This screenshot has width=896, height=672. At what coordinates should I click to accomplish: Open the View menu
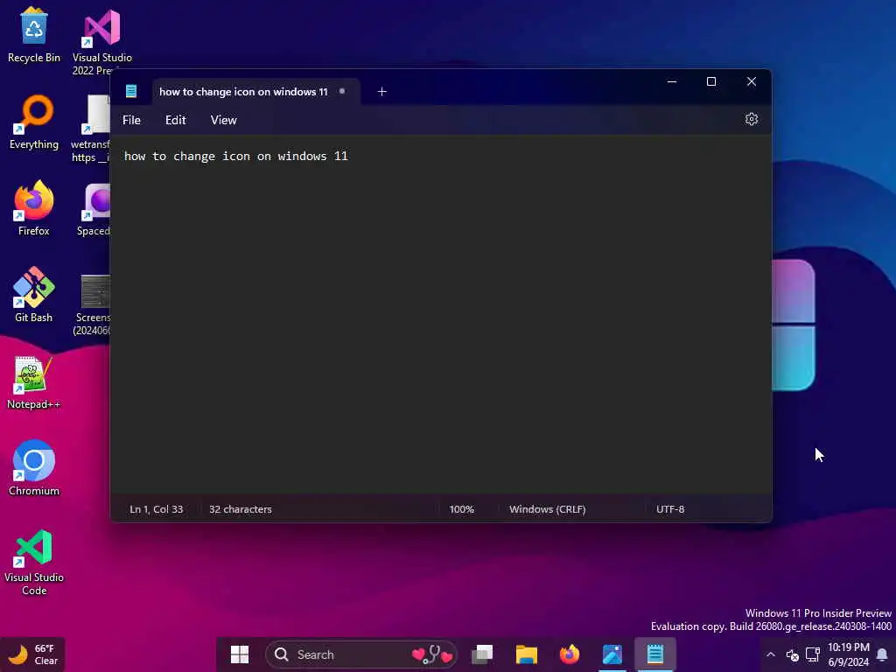point(223,120)
